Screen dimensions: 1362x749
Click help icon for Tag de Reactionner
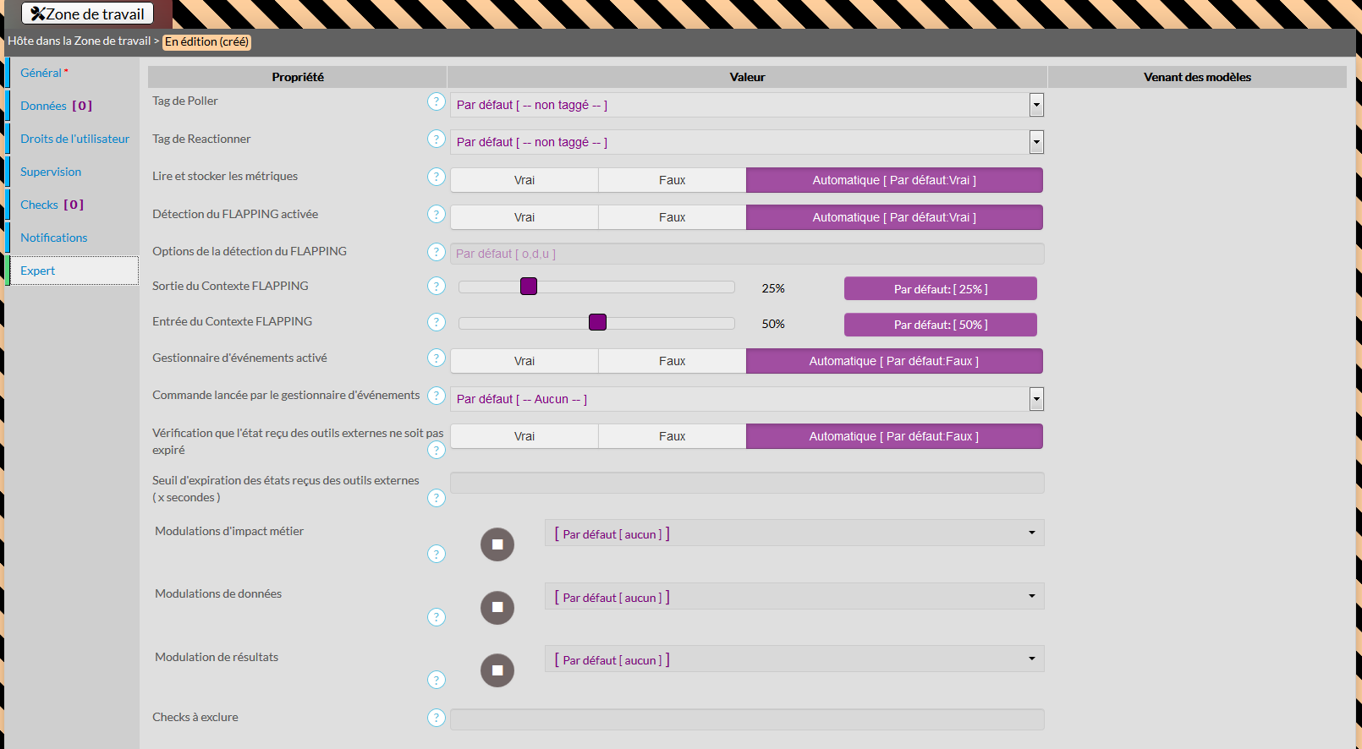pos(436,139)
